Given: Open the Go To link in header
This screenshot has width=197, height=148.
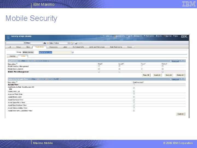Looking at the screenshot, I should click(130, 36).
